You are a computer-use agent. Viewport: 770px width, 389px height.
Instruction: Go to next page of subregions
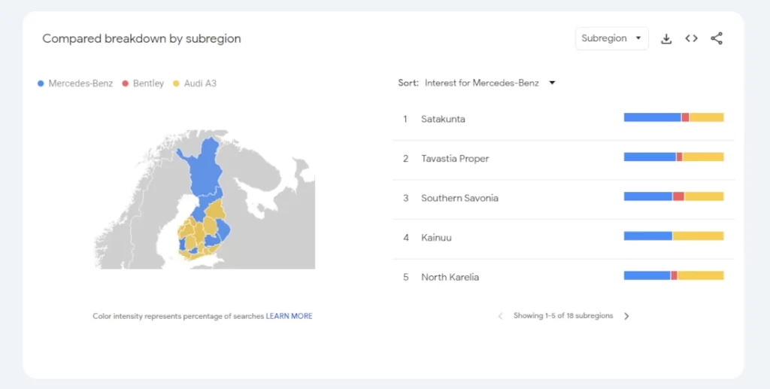click(x=626, y=316)
